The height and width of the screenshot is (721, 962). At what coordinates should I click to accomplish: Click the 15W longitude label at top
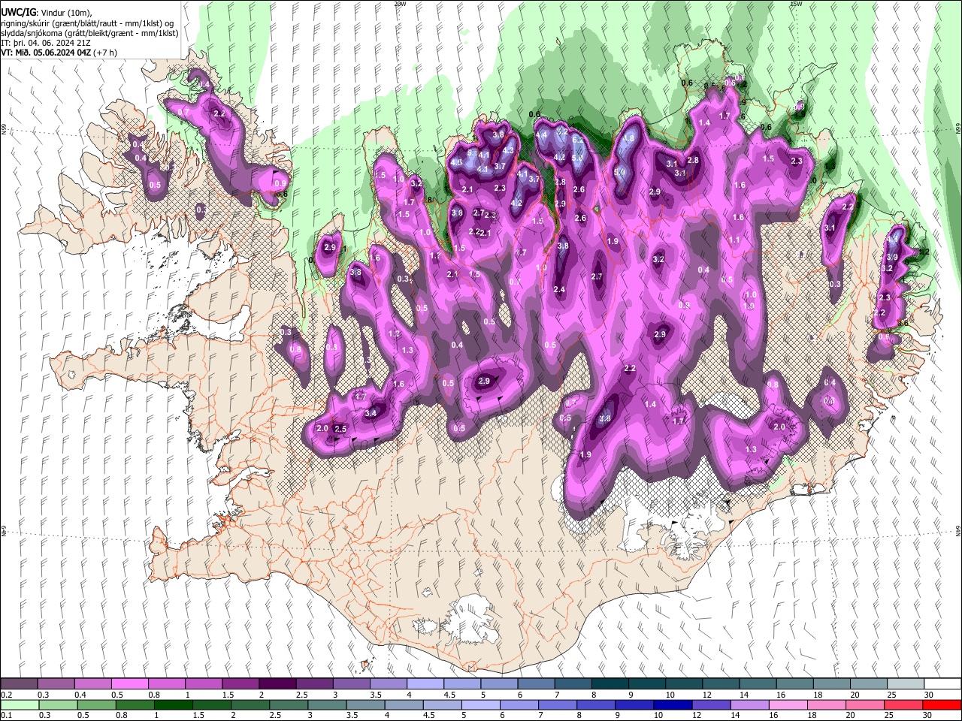coord(796,4)
